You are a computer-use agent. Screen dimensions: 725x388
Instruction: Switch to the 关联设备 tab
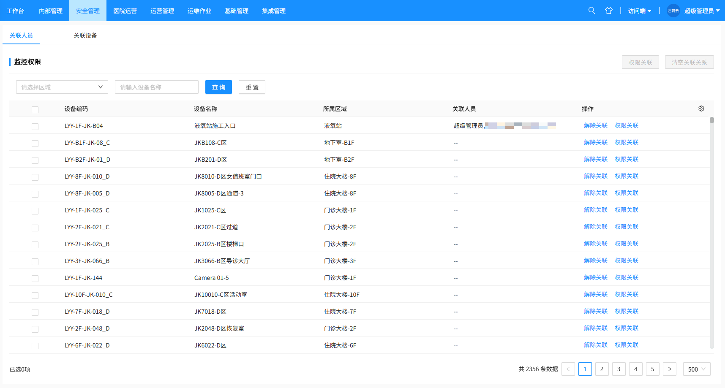85,35
